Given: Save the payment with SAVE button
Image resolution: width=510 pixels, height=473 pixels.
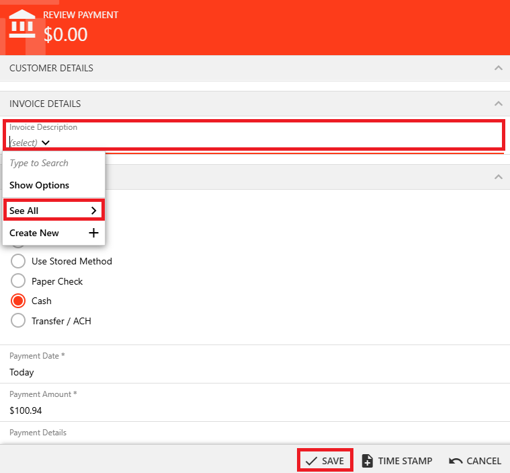Looking at the screenshot, I should (325, 461).
